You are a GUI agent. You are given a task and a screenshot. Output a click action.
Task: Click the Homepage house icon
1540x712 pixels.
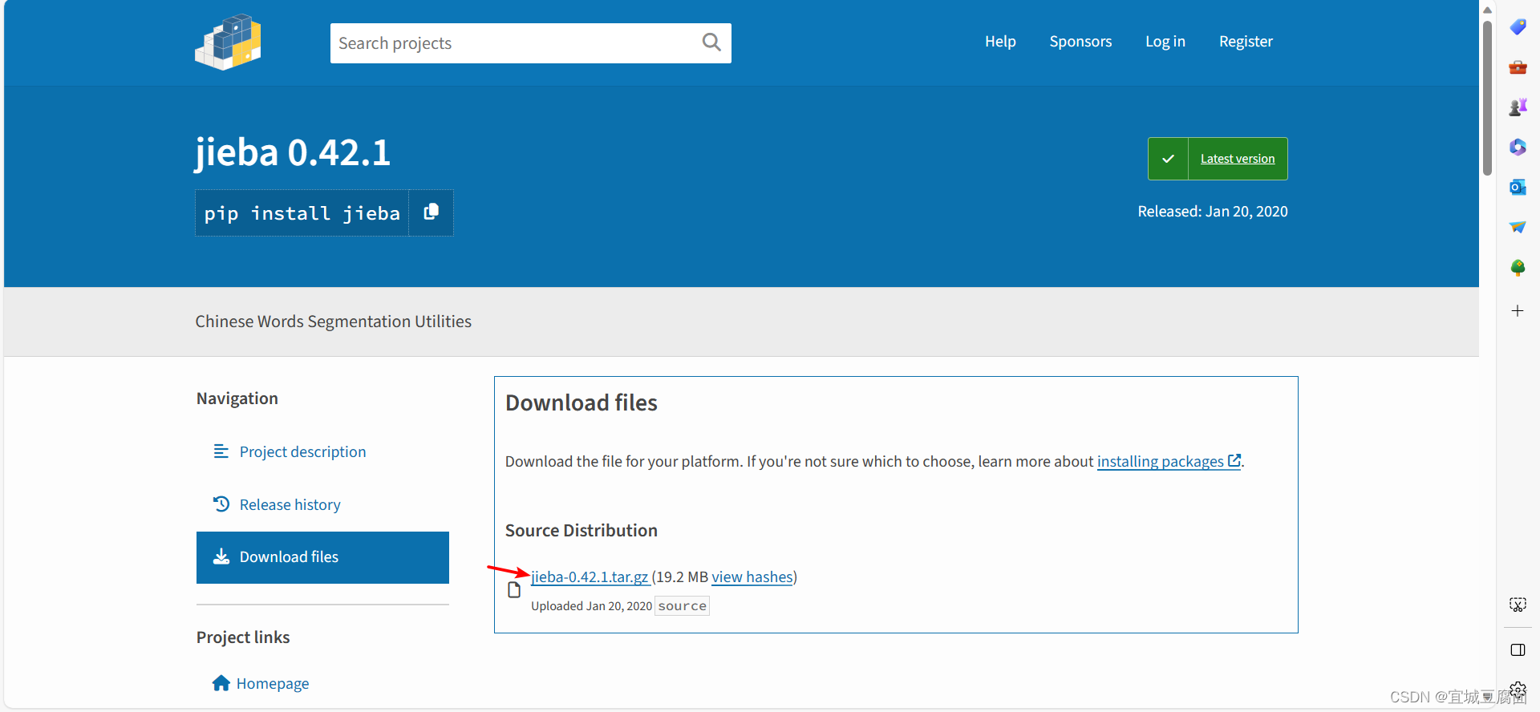tap(221, 683)
